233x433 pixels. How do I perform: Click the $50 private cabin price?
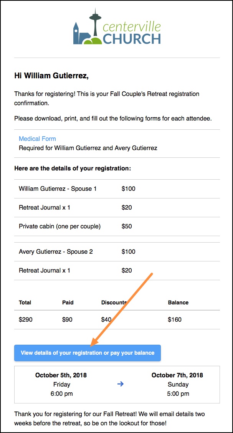pyautogui.click(x=127, y=226)
